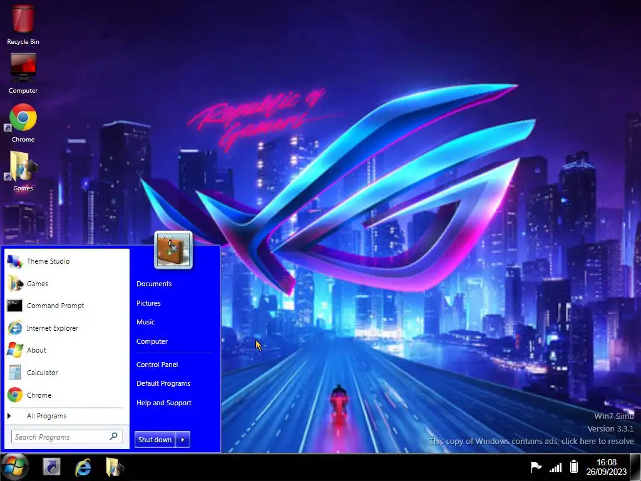Open Control Panel from Start menu

157,365
